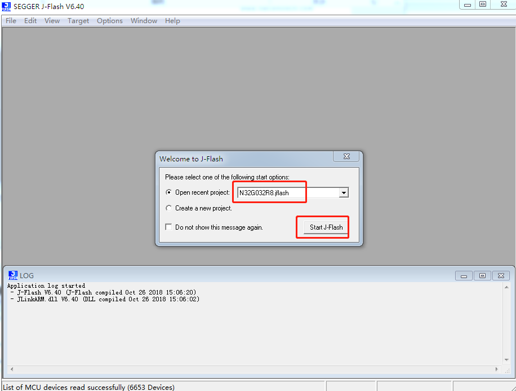Click the J-Flash icon in LOG panel
The height and width of the screenshot is (391, 516).
click(x=13, y=275)
